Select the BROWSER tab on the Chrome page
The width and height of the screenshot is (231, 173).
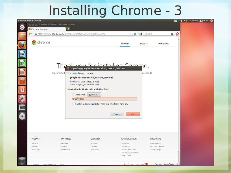[125, 44]
